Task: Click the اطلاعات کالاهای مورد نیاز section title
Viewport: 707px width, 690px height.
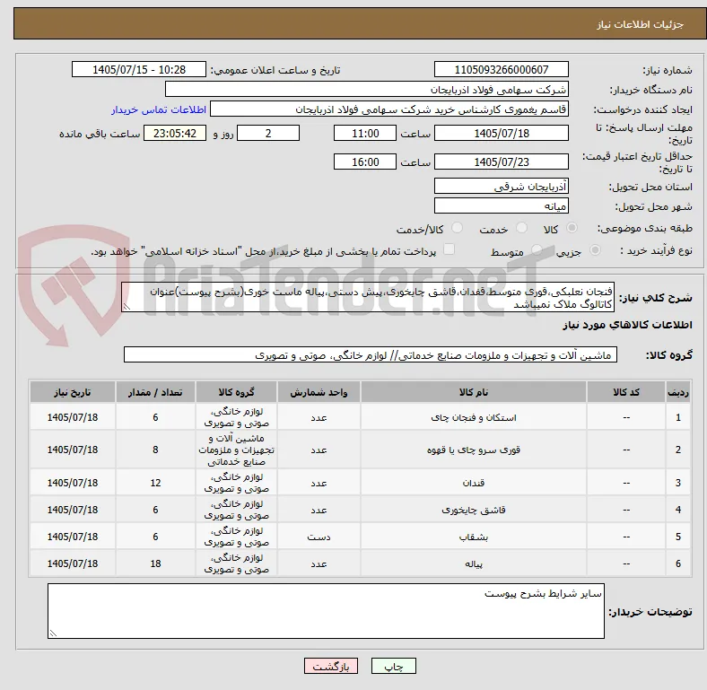Action: [627, 325]
